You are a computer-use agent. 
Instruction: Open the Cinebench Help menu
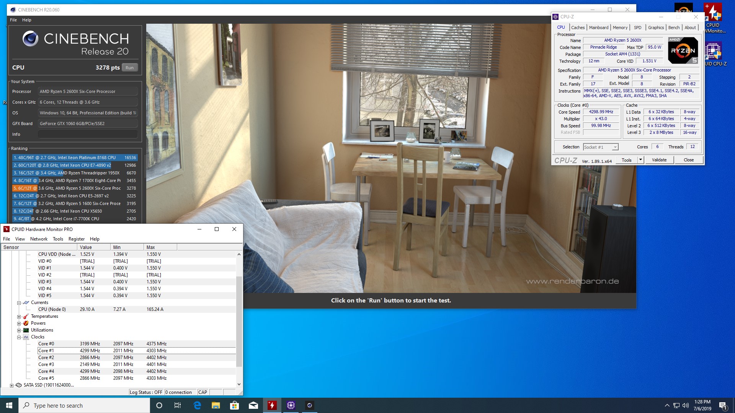pos(26,20)
